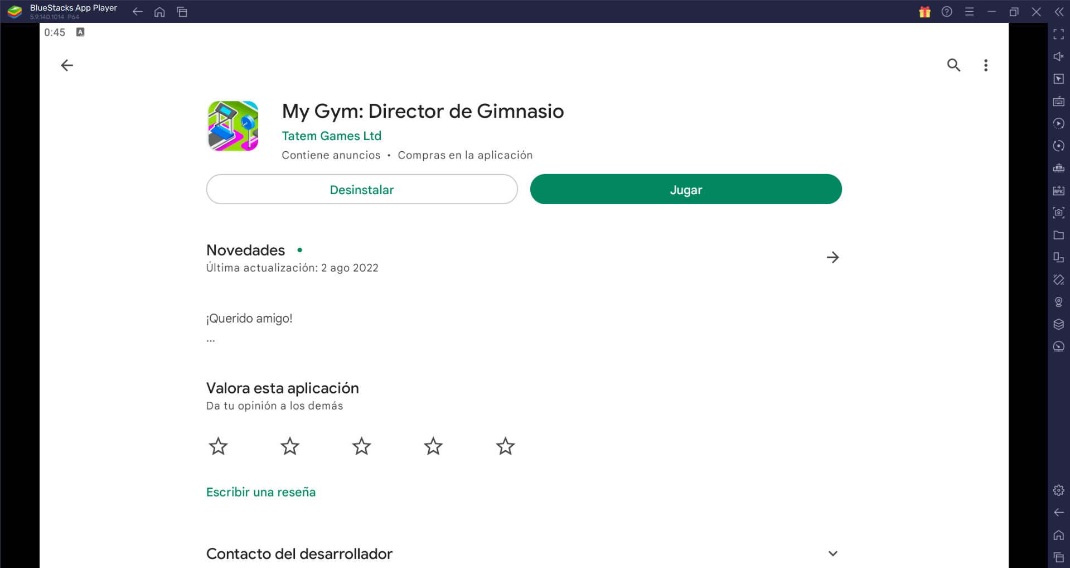
Task: Open BlueStacks help question mark
Action: pos(947,12)
